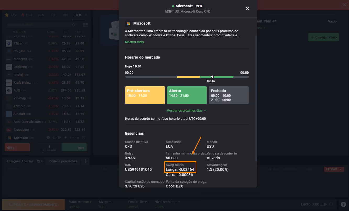The image size is (349, 211).
Task: Click the ISIN value US5949181045
Action: point(138,169)
